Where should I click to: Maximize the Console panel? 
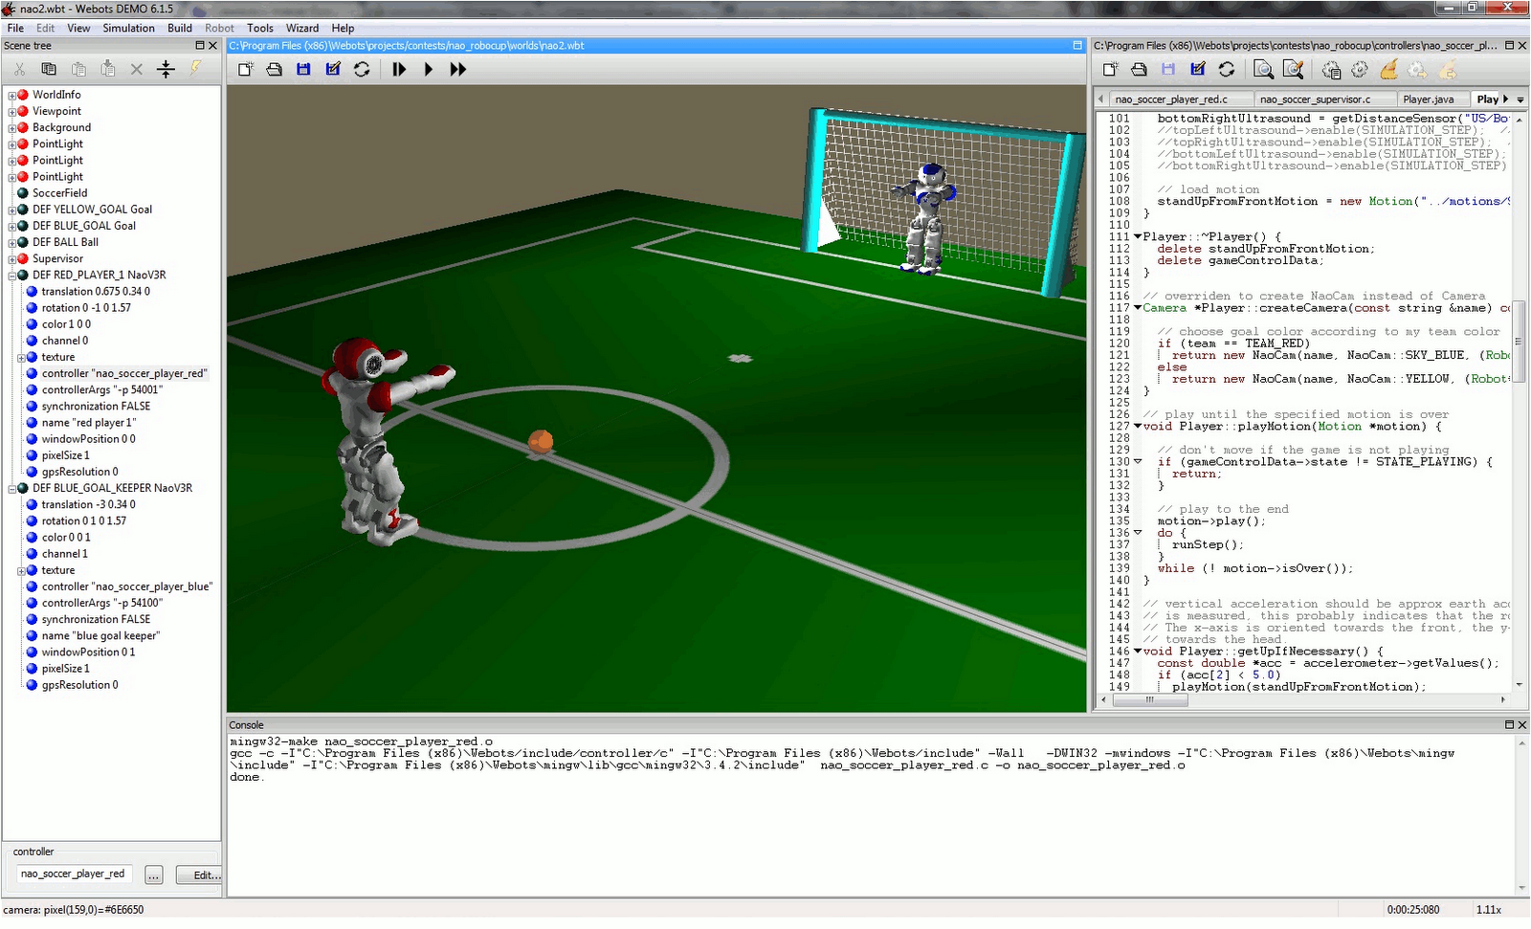1509,725
